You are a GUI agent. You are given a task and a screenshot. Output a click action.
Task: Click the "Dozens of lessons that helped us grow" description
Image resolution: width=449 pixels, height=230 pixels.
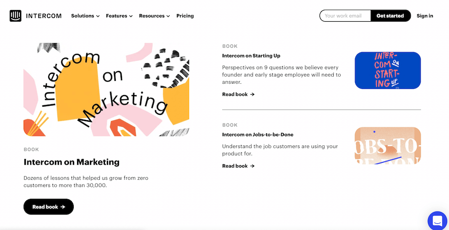click(x=86, y=182)
